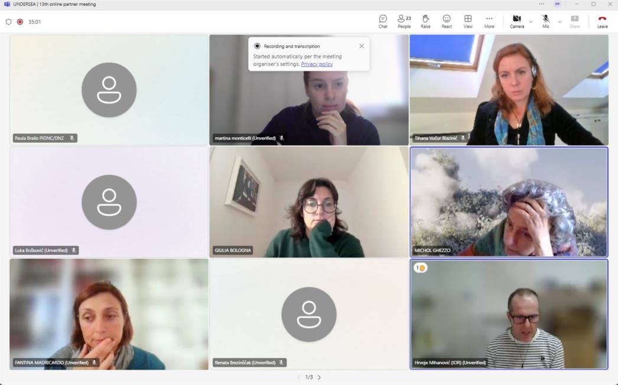The width and height of the screenshot is (618, 385).
Task: Open the More actions menu
Action: coord(489,21)
